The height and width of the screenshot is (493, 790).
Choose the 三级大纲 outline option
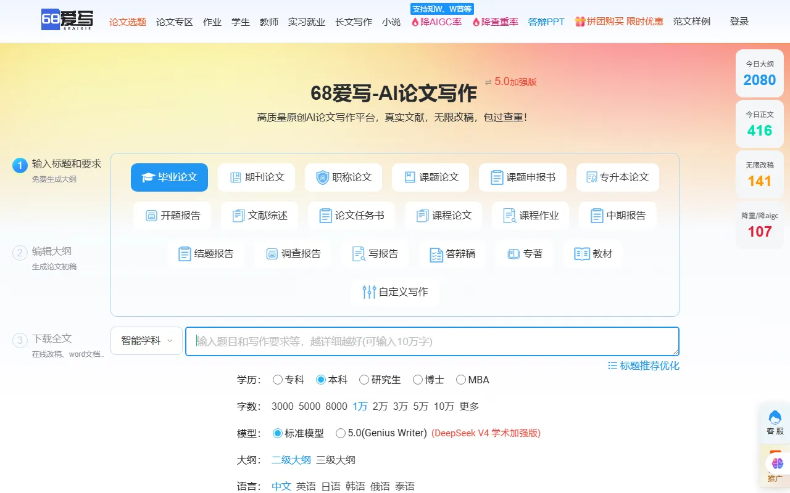(x=336, y=460)
